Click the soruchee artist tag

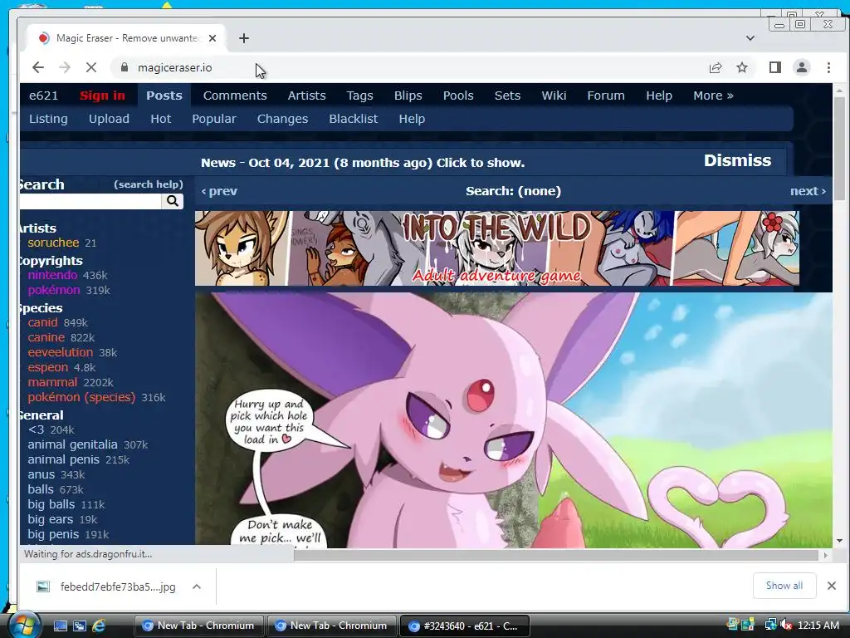pos(53,243)
